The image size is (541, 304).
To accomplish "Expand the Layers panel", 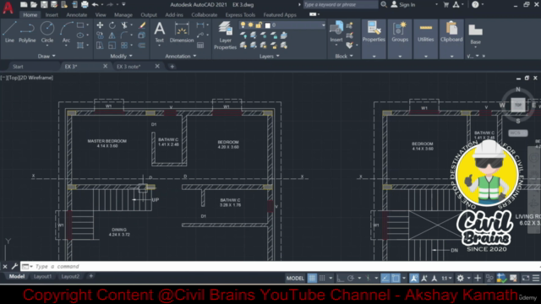I will pos(269,57).
